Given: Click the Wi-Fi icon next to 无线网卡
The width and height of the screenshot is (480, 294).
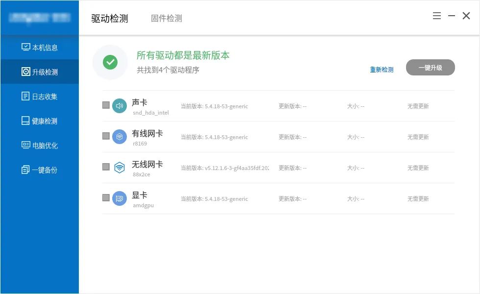Looking at the screenshot, I should pyautogui.click(x=119, y=167).
